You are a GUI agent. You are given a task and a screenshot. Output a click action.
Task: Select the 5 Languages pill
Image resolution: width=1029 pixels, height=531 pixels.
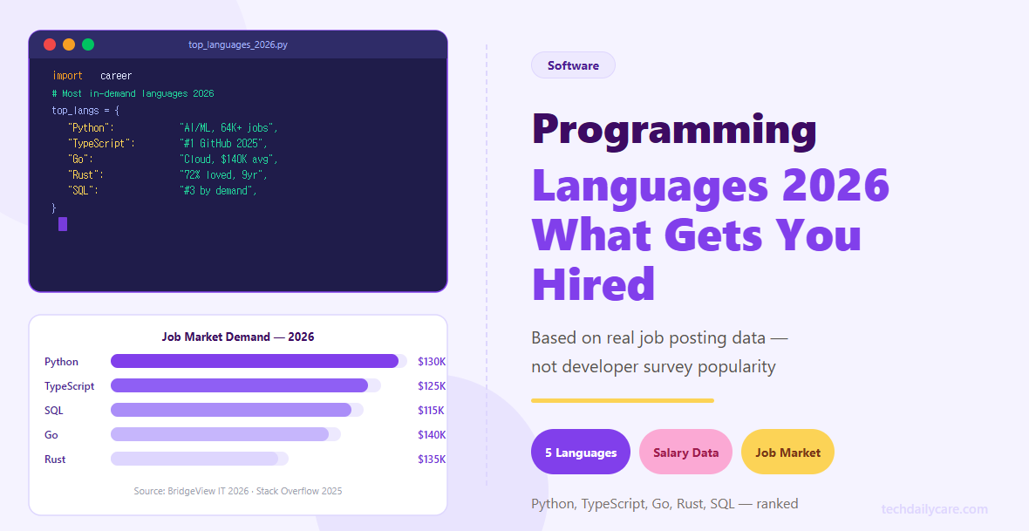[581, 452]
